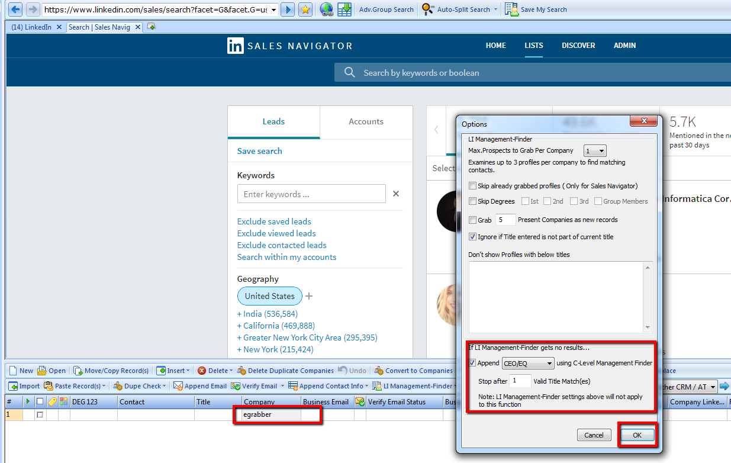The width and height of the screenshot is (731, 463).
Task: Click the LinkedIn 'in' logo
Action: click(235, 46)
